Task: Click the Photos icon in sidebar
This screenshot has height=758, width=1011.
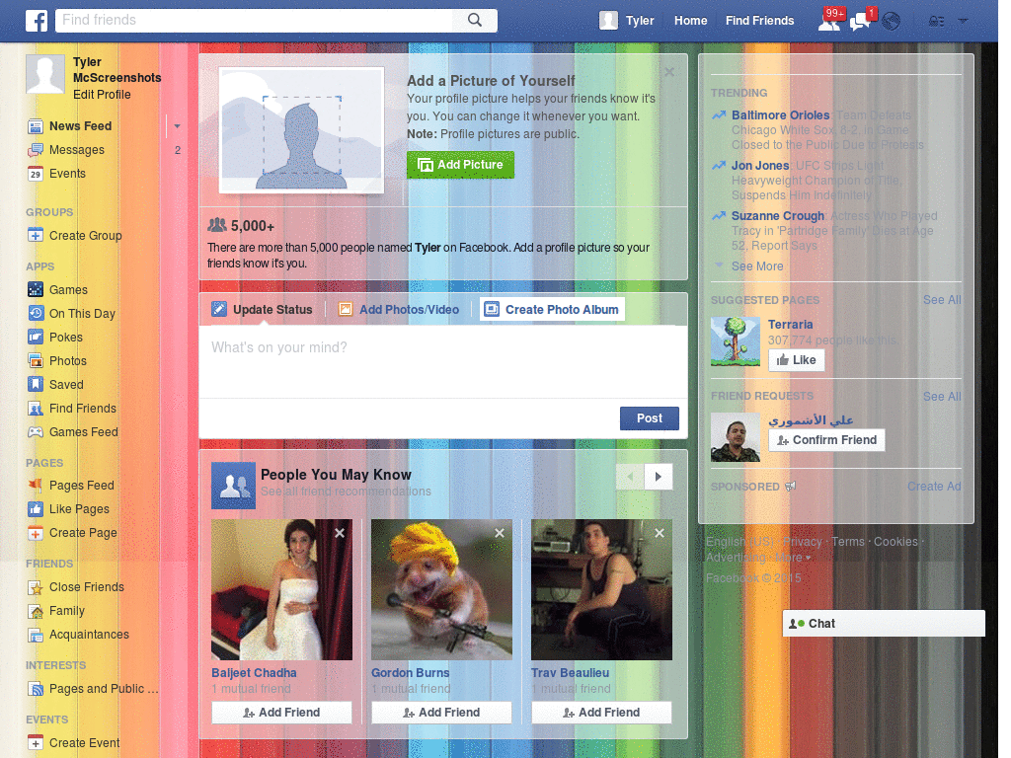Action: (x=36, y=361)
